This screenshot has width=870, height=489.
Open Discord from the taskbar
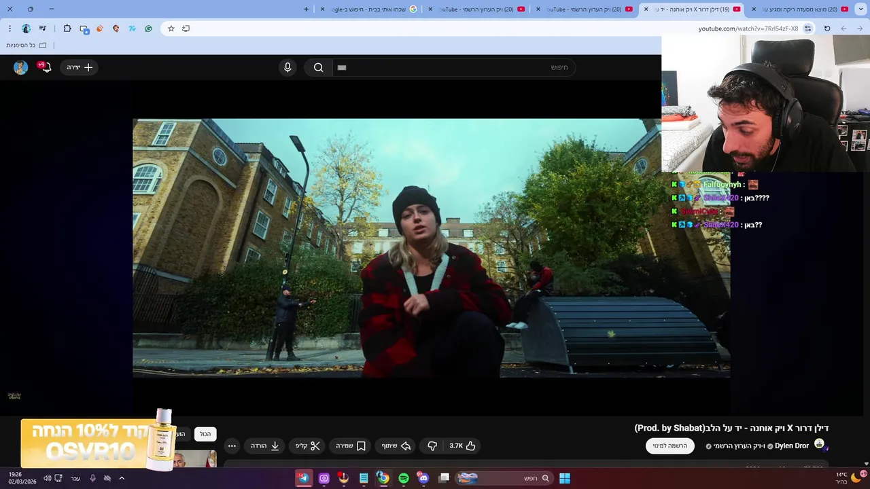click(x=423, y=478)
